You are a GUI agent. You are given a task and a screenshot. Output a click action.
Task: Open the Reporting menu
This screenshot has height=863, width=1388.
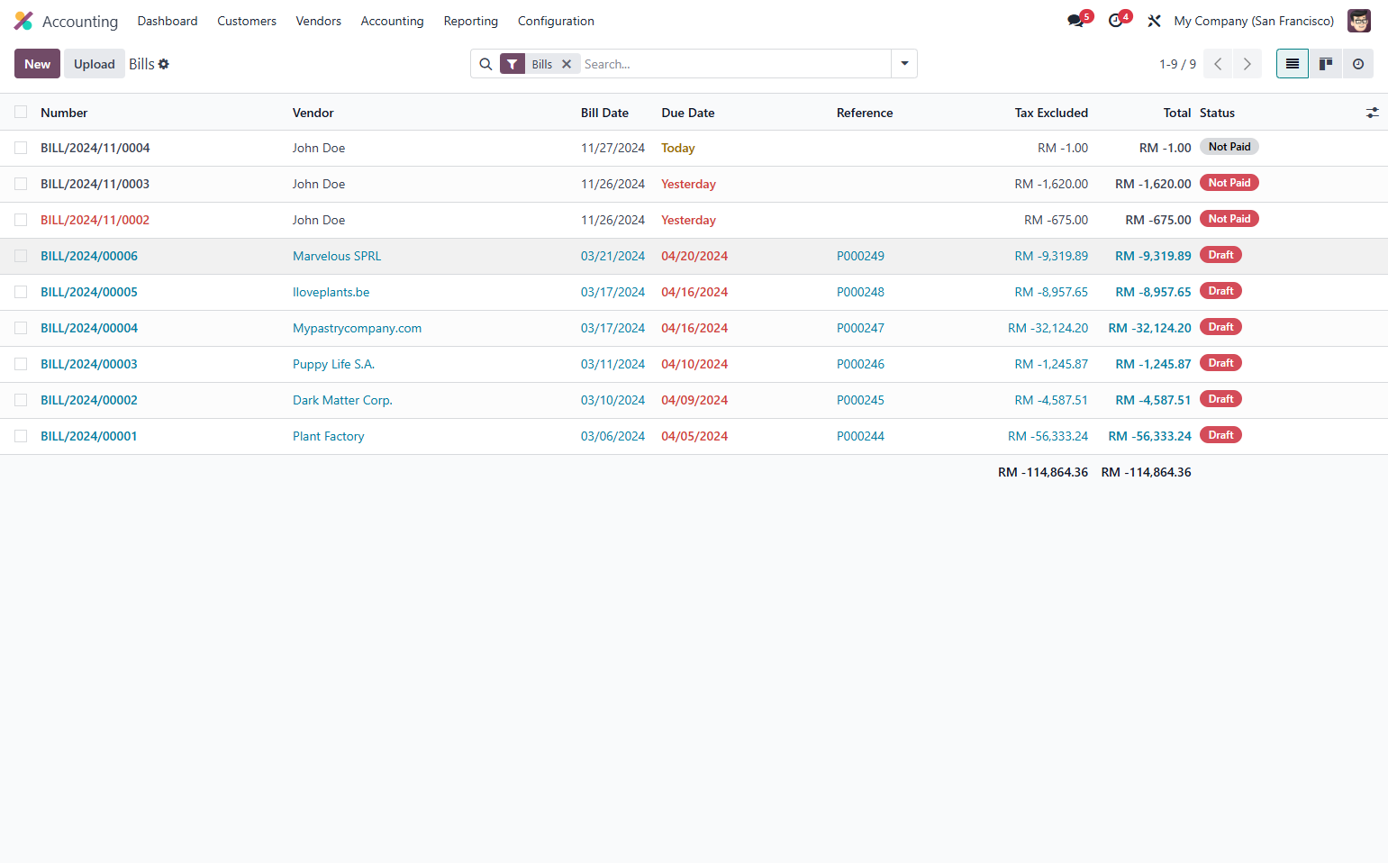point(471,21)
